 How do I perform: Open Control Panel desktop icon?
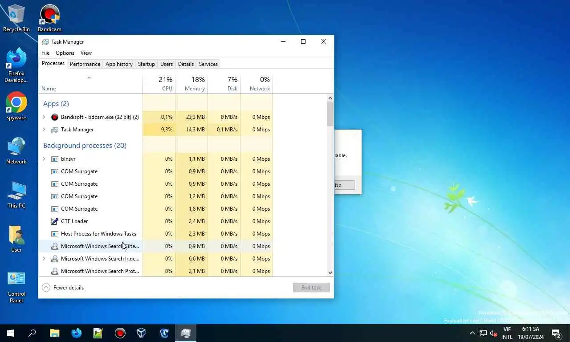[x=16, y=286]
